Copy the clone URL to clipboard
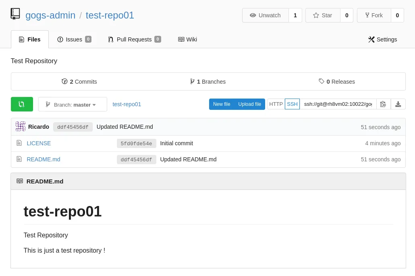 click(383, 104)
